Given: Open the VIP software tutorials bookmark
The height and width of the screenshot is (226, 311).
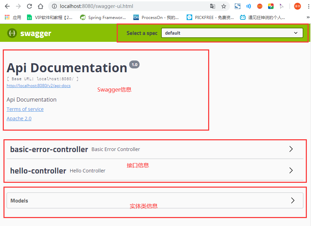Looking at the screenshot, I should (x=50, y=17).
